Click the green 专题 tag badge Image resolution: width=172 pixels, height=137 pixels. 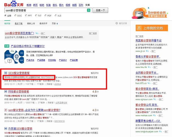click(x=7, y=46)
